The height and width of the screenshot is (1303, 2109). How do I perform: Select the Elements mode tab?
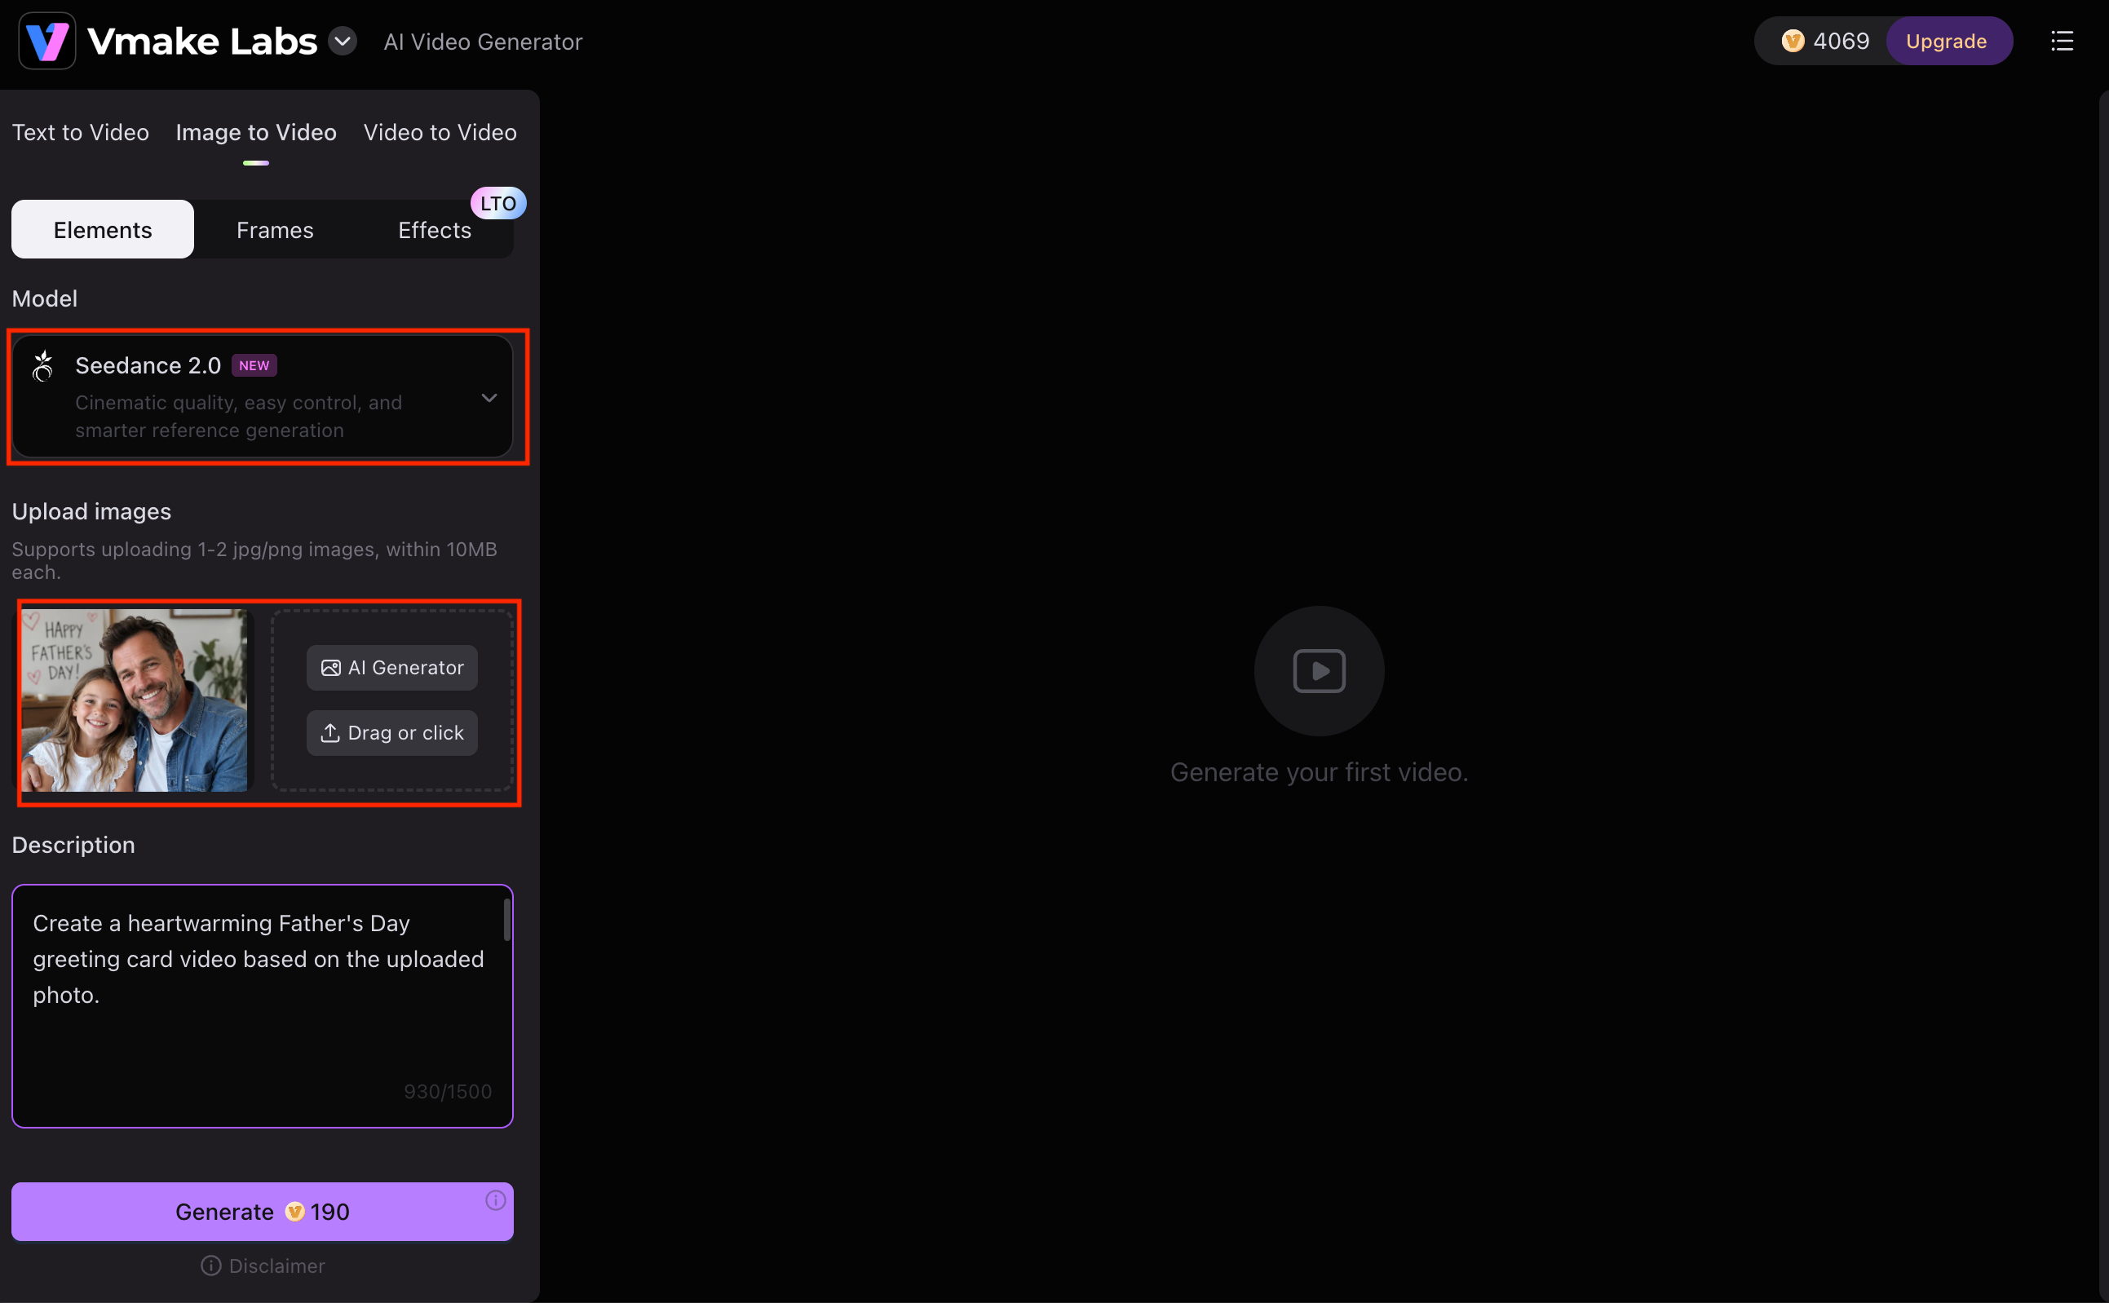tap(103, 229)
